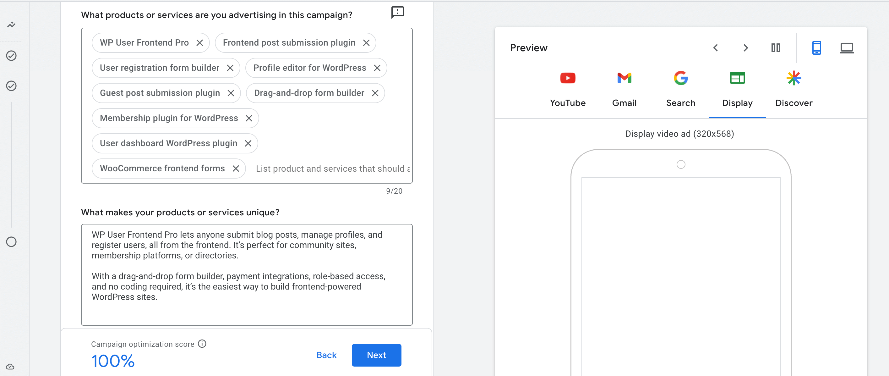This screenshot has height=376, width=889.
Task: Click the cloud save status icon
Action: point(10,367)
